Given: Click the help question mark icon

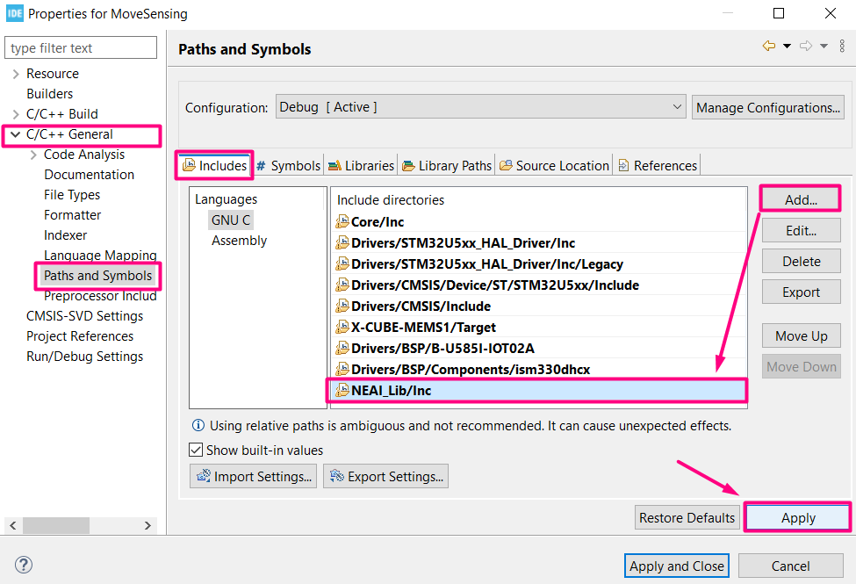Looking at the screenshot, I should point(24,566).
